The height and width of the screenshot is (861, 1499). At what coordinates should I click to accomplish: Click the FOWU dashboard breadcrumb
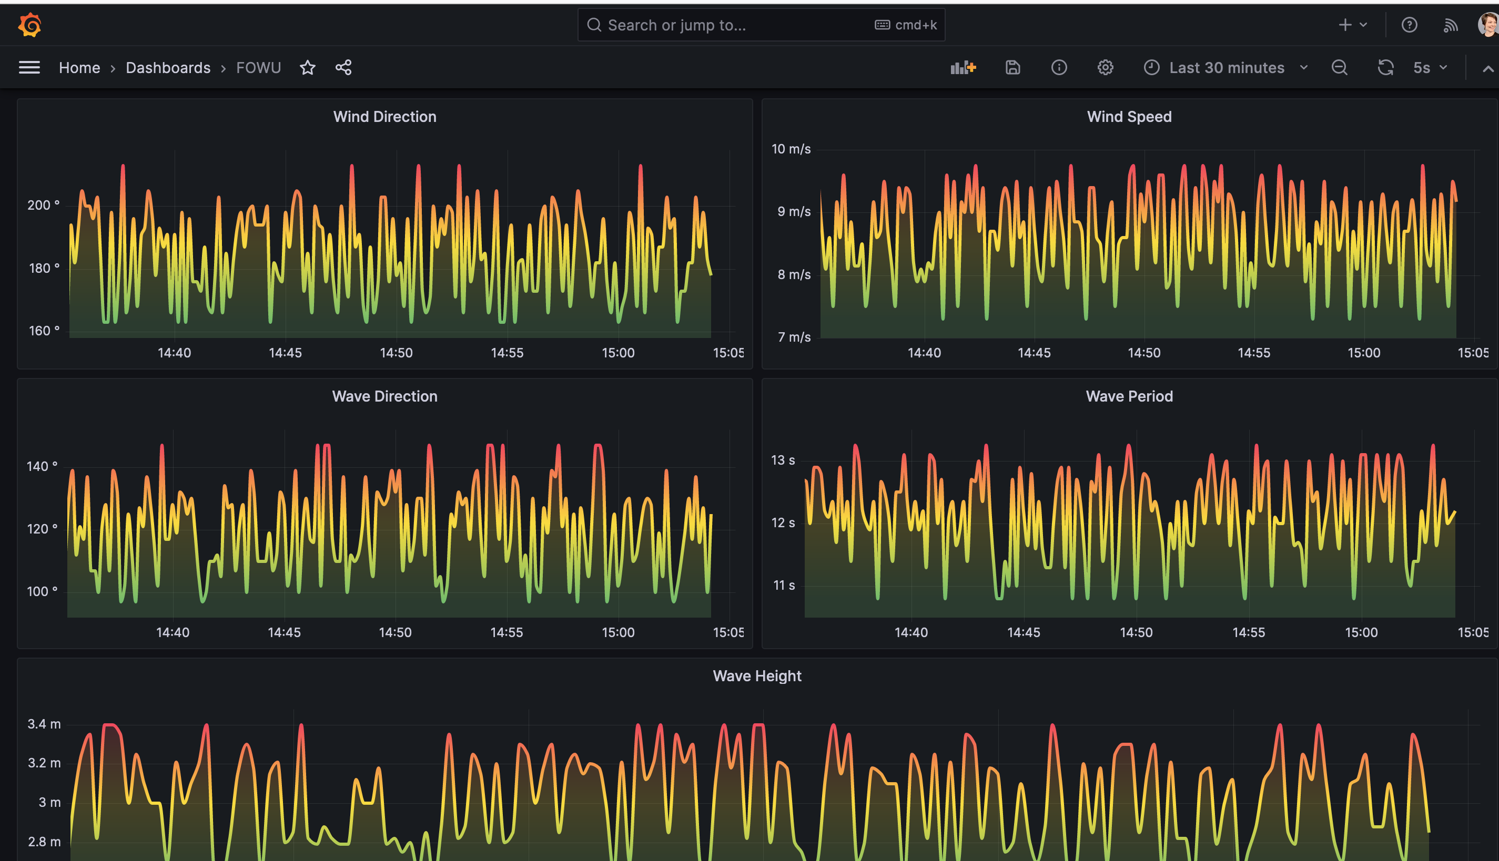[257, 67]
